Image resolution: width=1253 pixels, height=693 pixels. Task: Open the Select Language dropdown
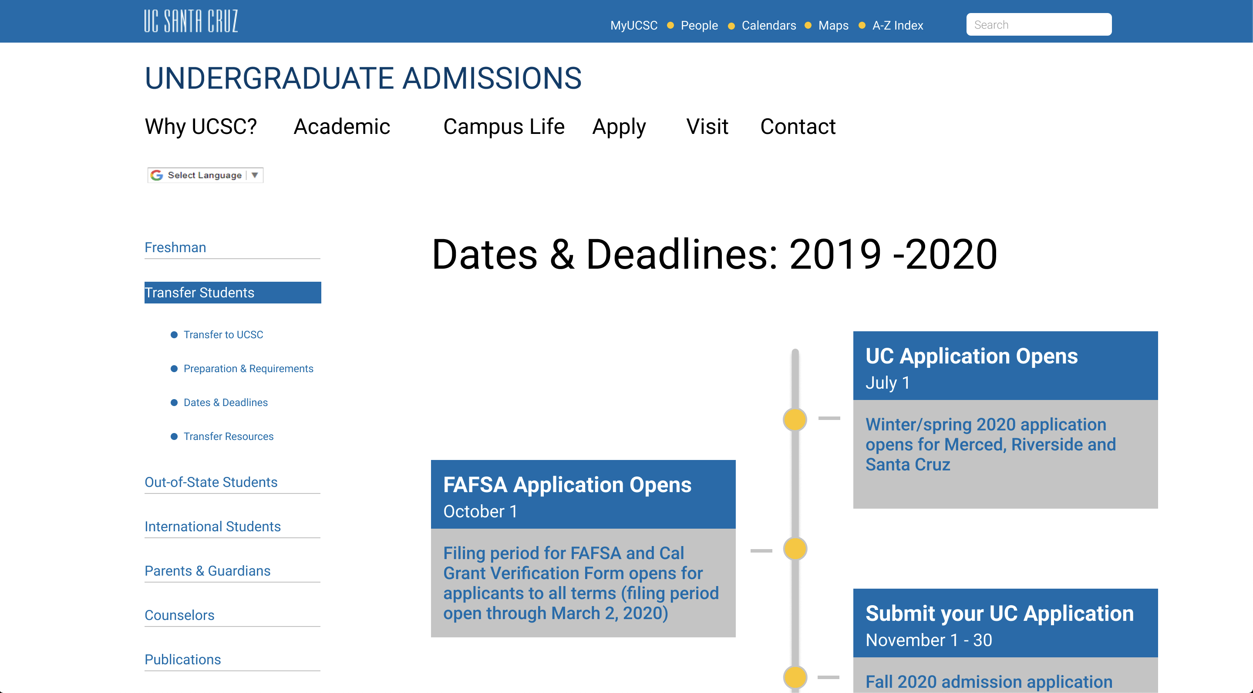pos(205,175)
